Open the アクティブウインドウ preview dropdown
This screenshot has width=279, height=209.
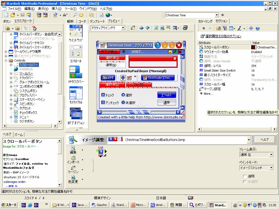[x=123, y=28]
